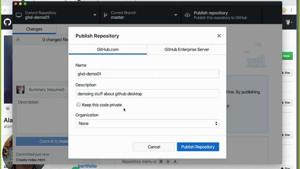
Task: Switch to the GitHub.com tab
Action: pyautogui.click(x=108, y=49)
